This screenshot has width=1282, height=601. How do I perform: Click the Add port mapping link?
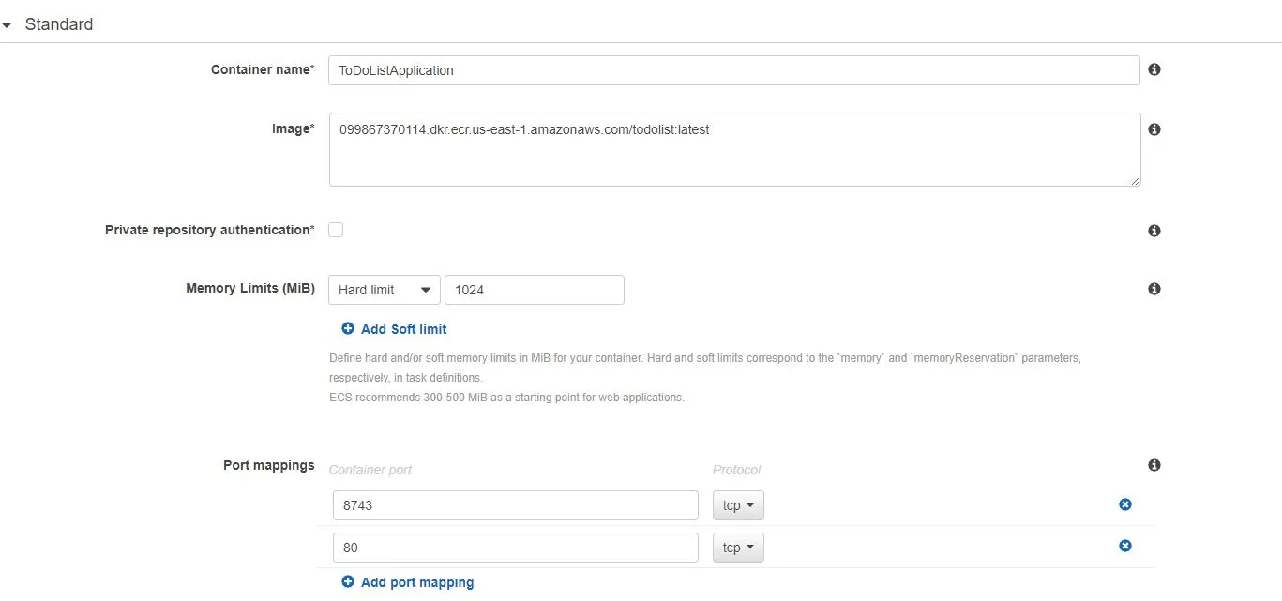(417, 582)
